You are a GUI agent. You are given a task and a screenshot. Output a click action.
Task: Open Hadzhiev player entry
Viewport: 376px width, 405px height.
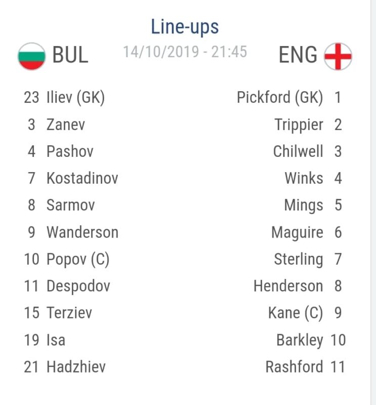pos(65,367)
